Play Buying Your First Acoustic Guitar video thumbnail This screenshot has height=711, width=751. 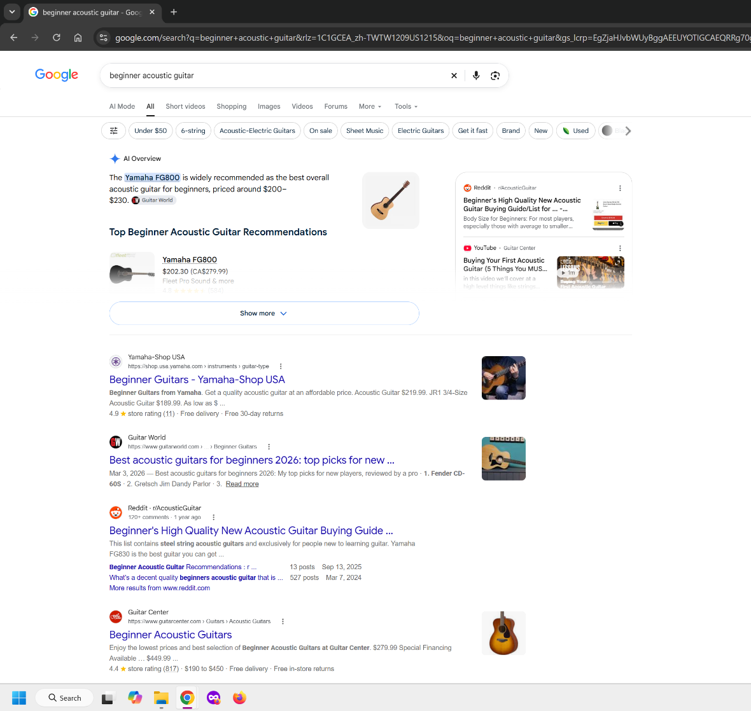[x=591, y=272]
